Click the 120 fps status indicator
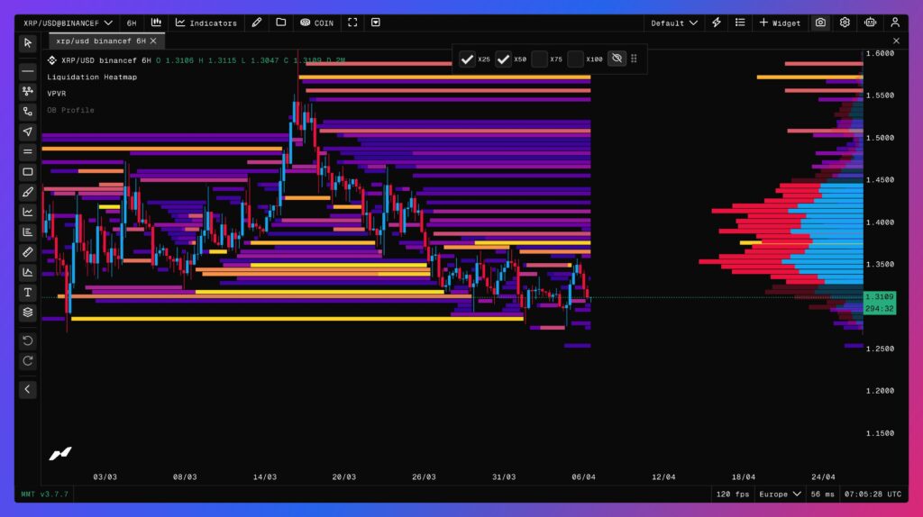 tap(733, 494)
